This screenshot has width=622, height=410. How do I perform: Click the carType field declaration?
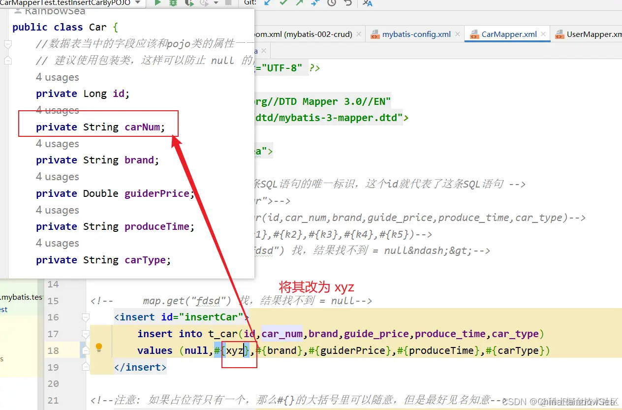click(x=103, y=260)
